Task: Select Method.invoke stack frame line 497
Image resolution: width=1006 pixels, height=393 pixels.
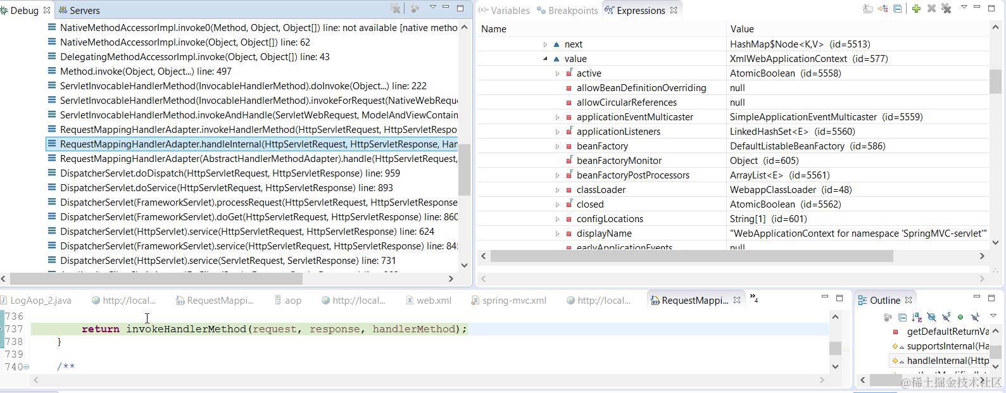Action: [146, 72]
